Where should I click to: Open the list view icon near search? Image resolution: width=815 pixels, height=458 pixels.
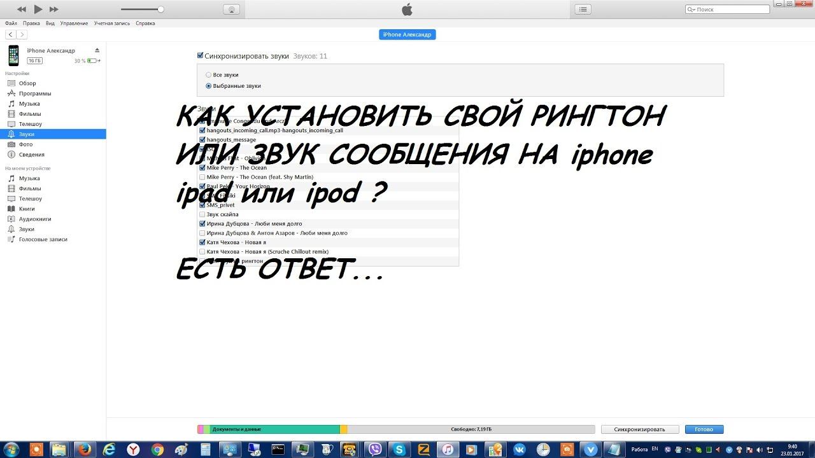point(583,9)
